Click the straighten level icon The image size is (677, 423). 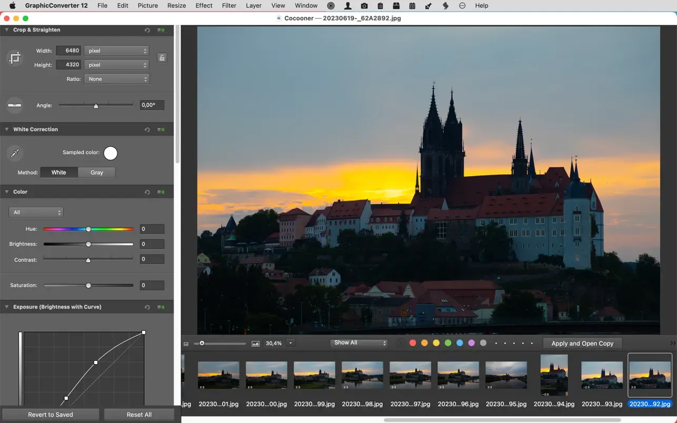pos(15,105)
